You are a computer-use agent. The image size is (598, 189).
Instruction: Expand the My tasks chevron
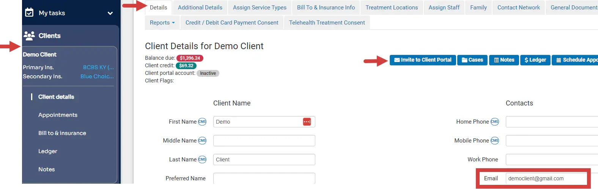[110, 13]
